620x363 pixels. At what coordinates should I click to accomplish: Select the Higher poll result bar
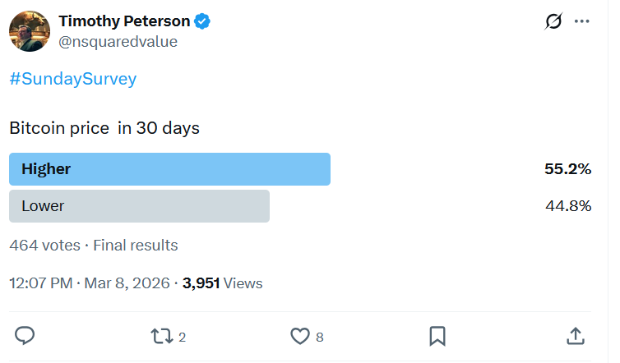[x=169, y=169]
